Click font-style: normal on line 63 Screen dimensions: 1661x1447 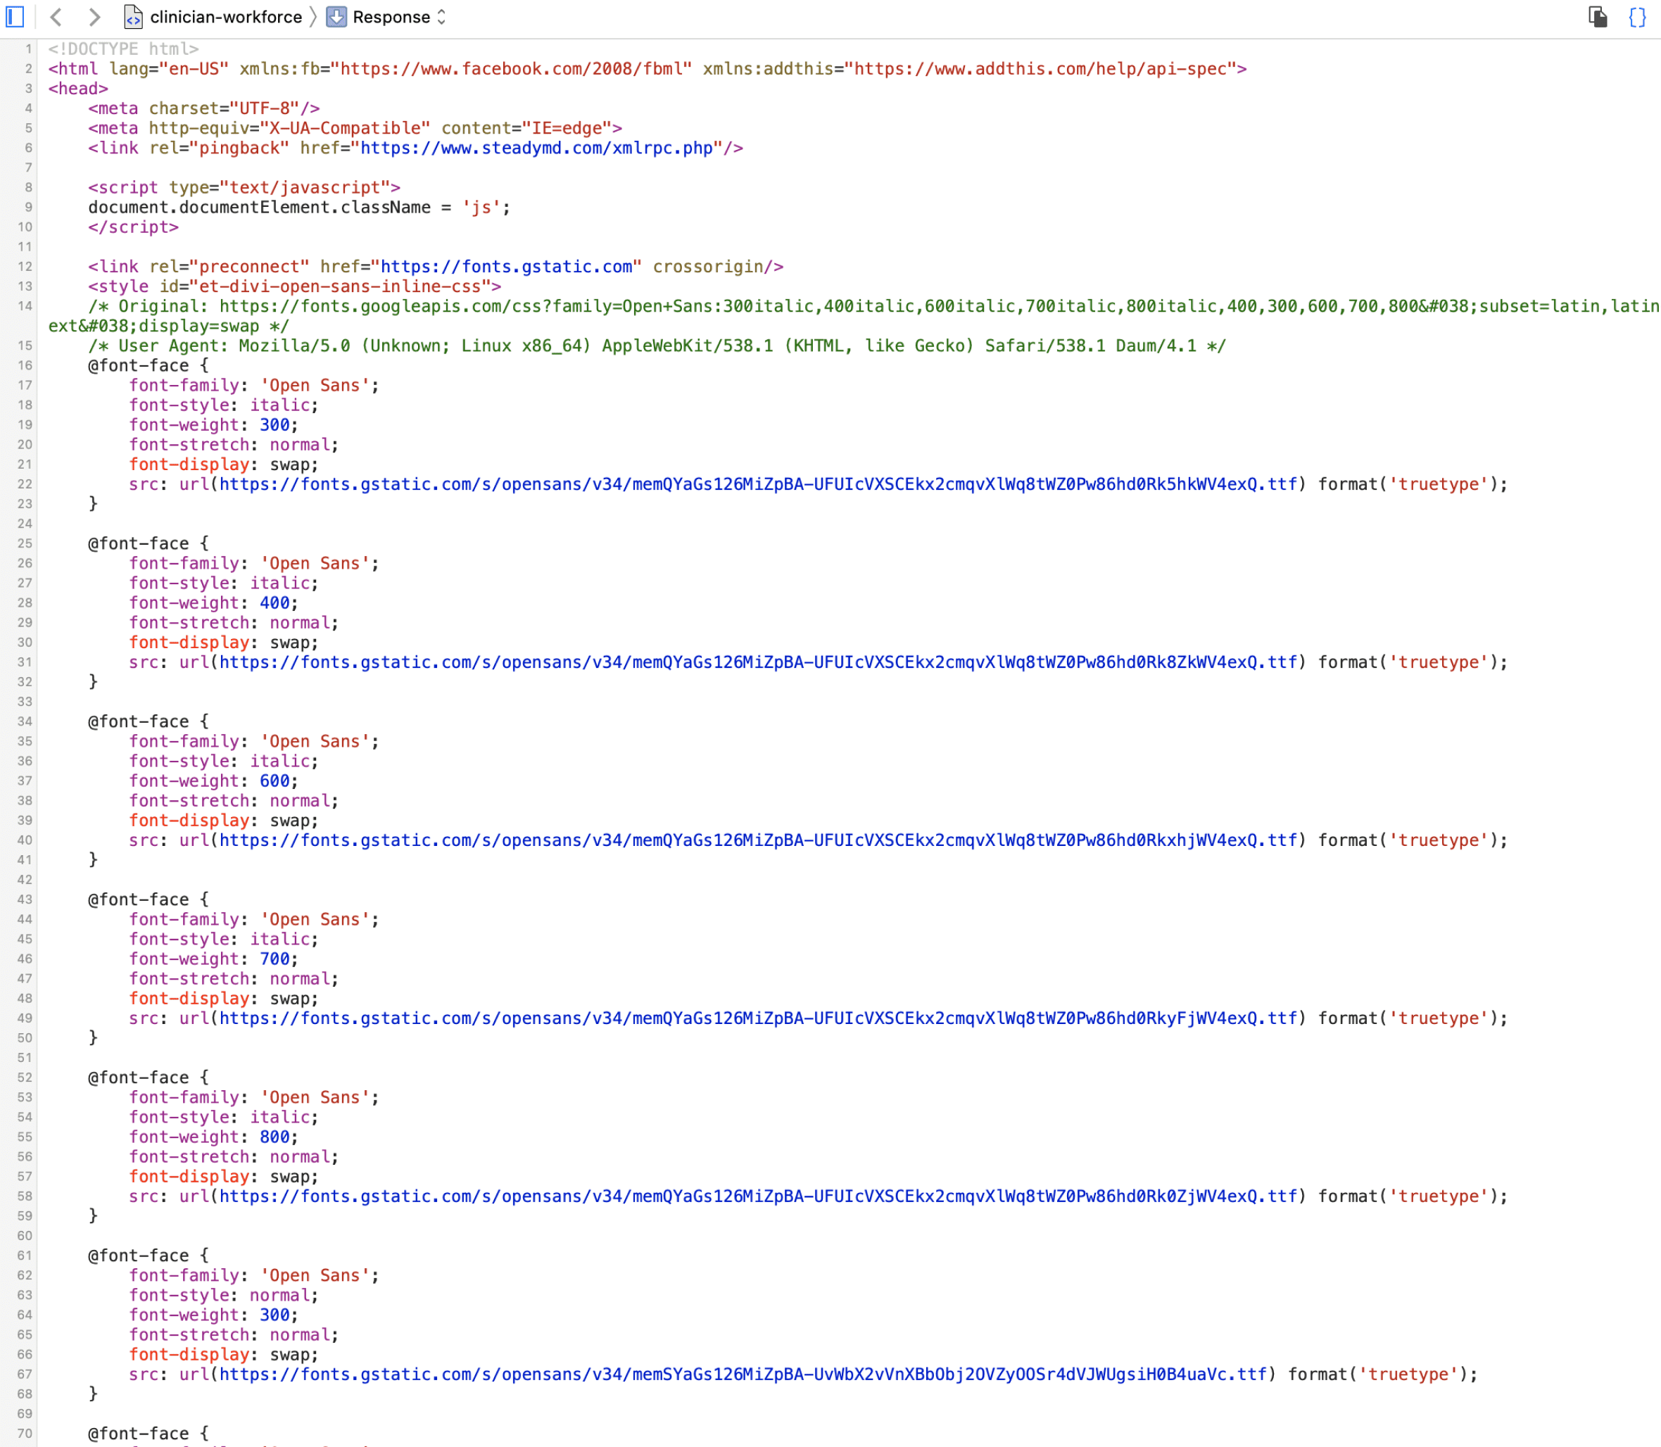224,1295
